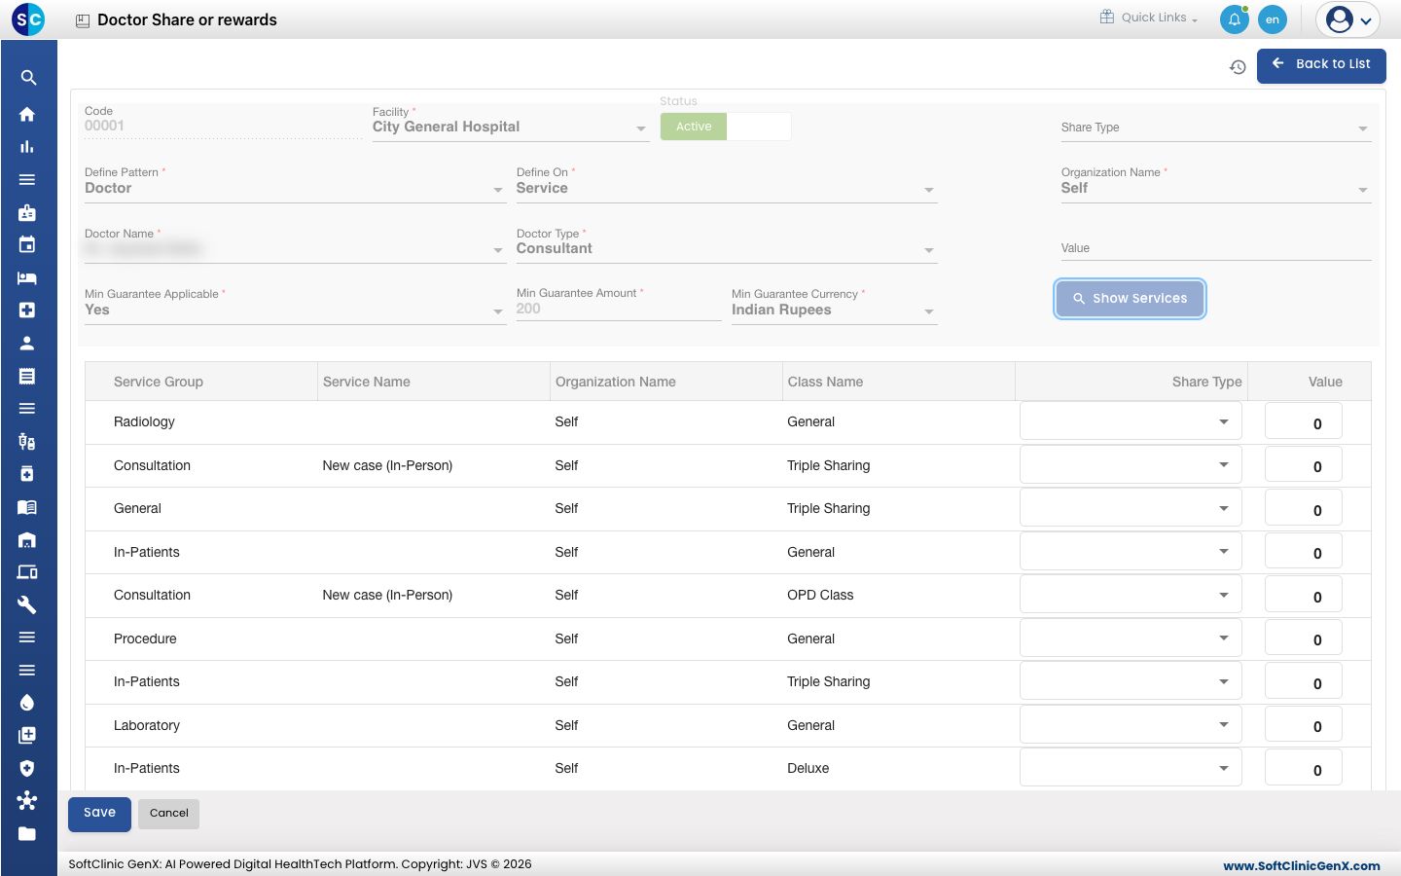Screen dimensions: 1401x876
Task: Expand the Define Pattern dropdown
Action: (295, 187)
